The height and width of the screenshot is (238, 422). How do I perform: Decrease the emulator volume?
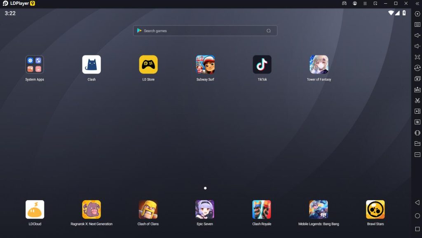click(417, 46)
